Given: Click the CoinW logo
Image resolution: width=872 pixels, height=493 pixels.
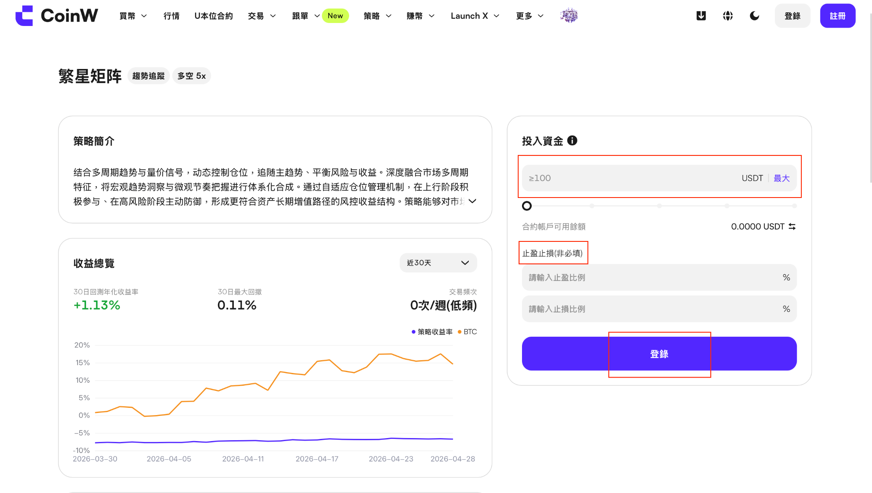Looking at the screenshot, I should (x=57, y=16).
